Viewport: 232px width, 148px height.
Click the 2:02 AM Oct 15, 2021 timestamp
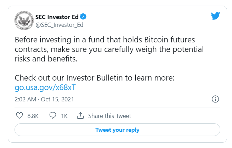pos(44,99)
